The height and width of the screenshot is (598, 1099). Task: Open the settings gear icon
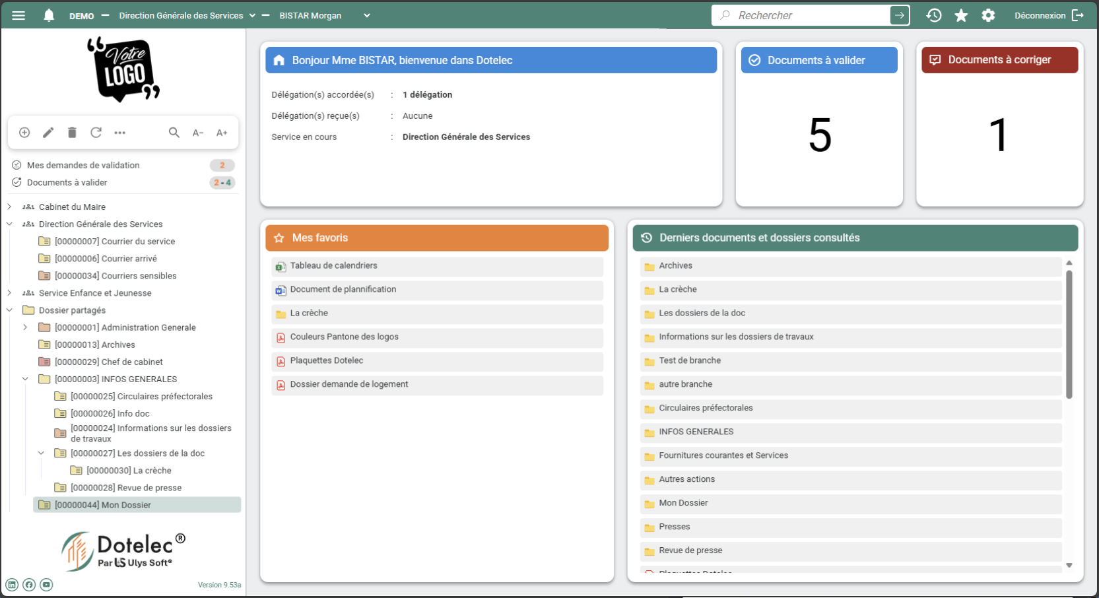pyautogui.click(x=988, y=15)
